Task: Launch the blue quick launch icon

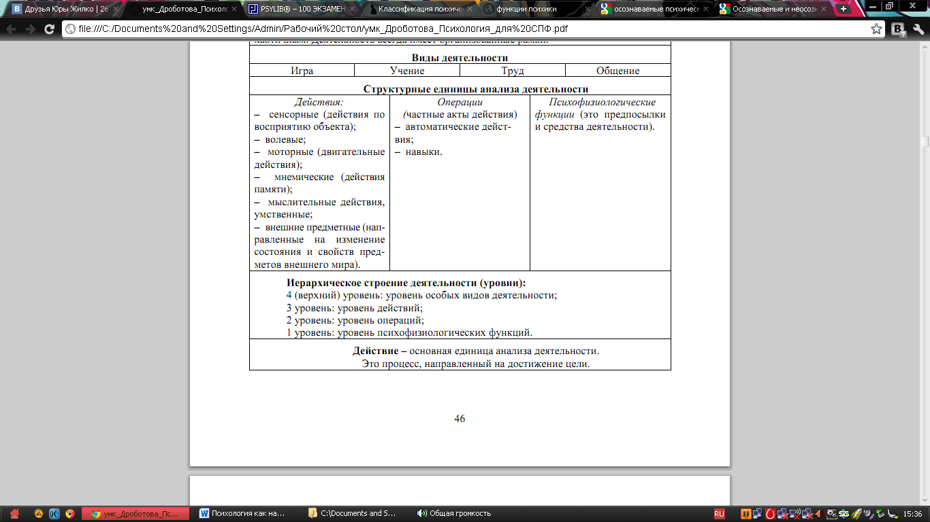Action: pyautogui.click(x=54, y=514)
